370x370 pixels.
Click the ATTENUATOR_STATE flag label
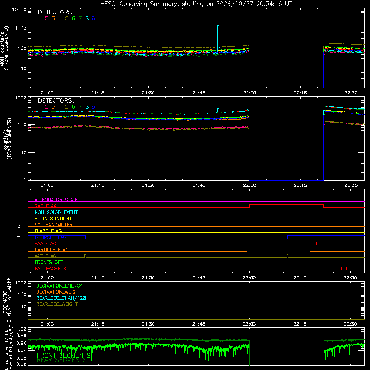(x=56, y=200)
